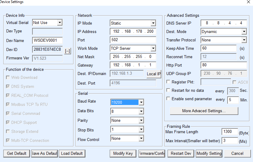
Task: Click the Modify Setting button
Action: tap(209, 153)
